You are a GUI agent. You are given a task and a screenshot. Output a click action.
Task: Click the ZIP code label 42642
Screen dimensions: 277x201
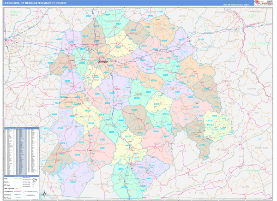click(62, 154)
